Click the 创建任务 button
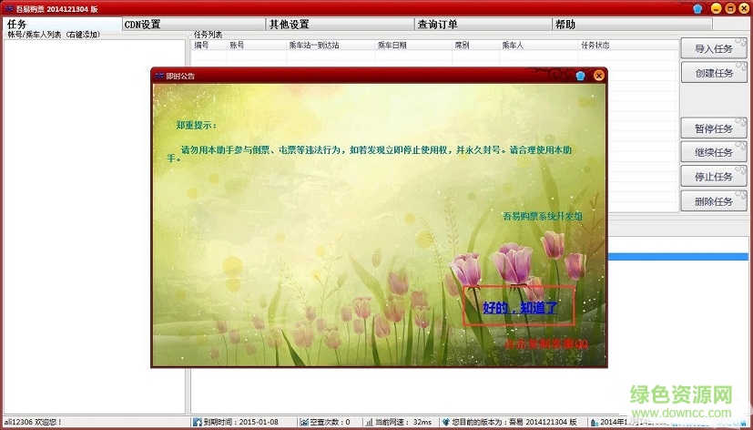Screen dimensions: 753x430 [714, 73]
